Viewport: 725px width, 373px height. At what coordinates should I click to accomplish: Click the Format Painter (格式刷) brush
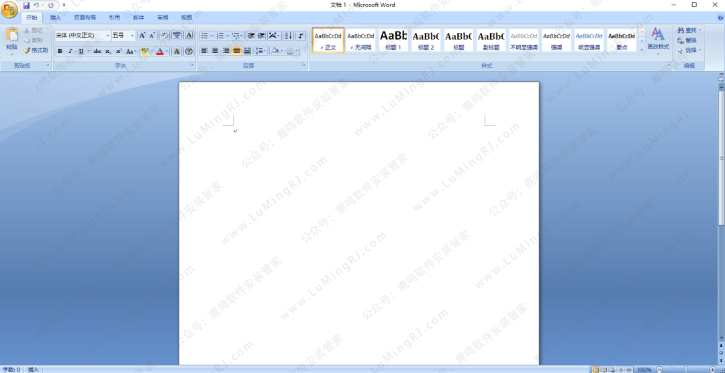pos(36,50)
